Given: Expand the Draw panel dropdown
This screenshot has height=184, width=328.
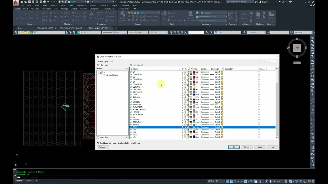Looking at the screenshot, I should tap(30, 24).
